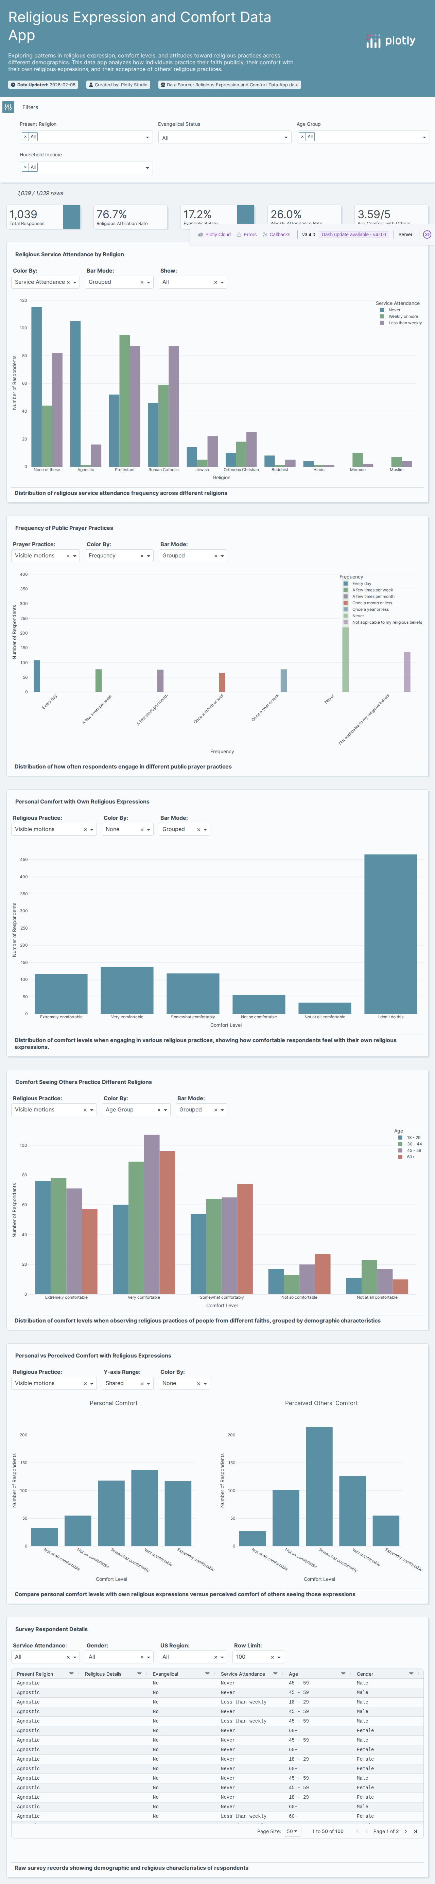Open Callbacks in the dev tools bar

276,235
